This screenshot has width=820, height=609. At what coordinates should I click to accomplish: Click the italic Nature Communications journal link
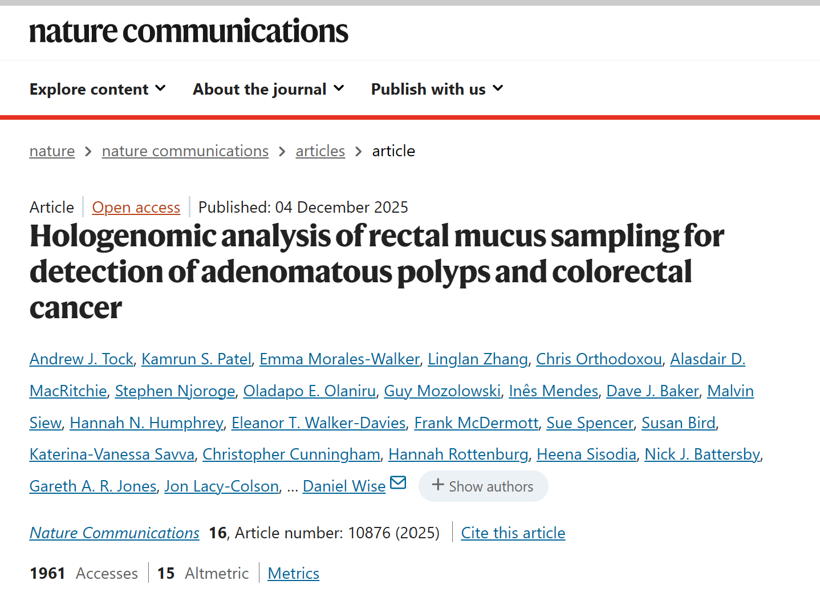[115, 533]
